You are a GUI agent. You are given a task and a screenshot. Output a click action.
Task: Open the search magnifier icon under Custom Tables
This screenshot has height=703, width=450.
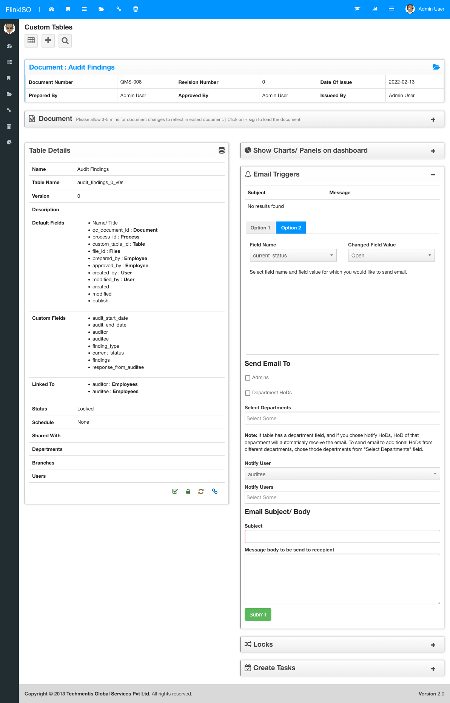tap(65, 40)
